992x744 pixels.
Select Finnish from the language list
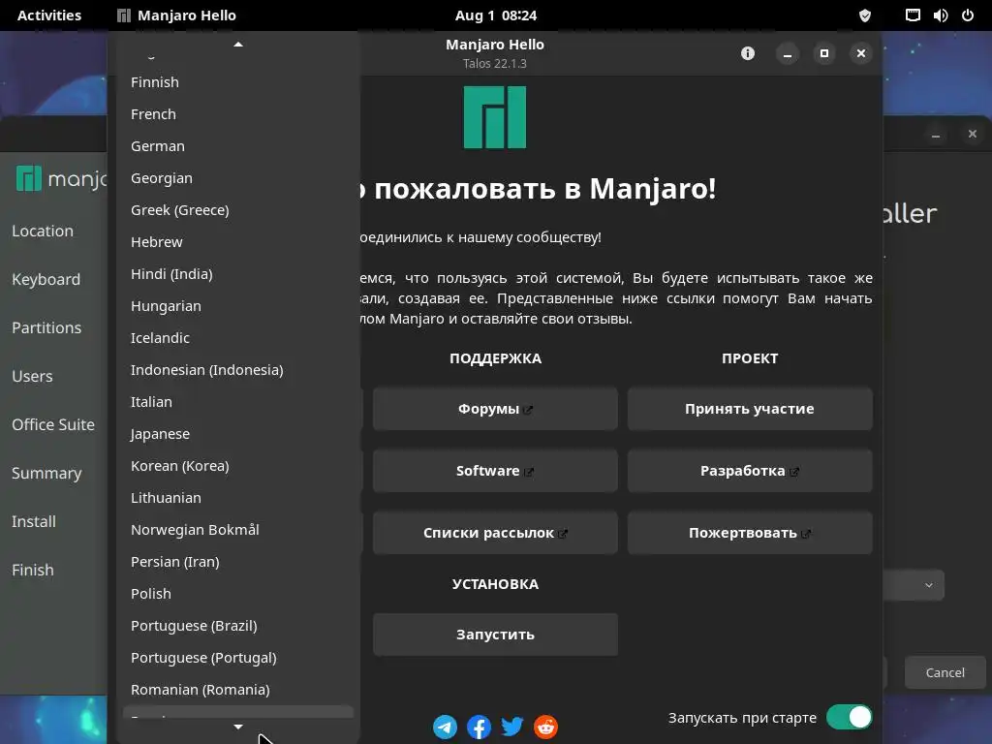238,82
